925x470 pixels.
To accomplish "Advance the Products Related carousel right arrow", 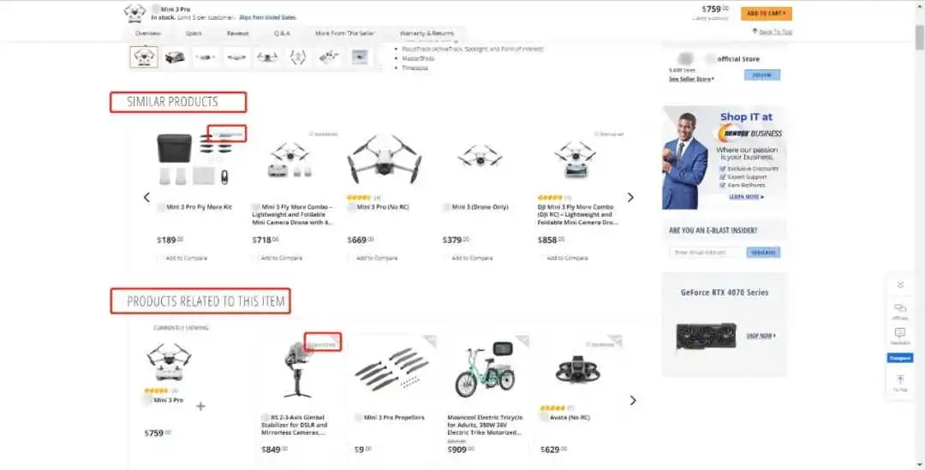I will 633,401.
